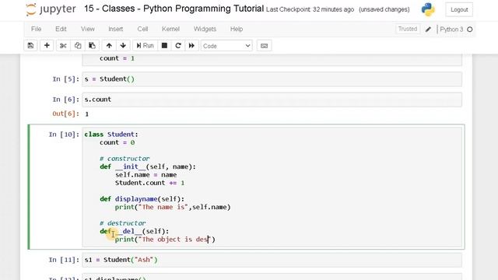Image resolution: width=498 pixels, height=280 pixels.
Task: Paste cells below icon
Action: [92, 46]
